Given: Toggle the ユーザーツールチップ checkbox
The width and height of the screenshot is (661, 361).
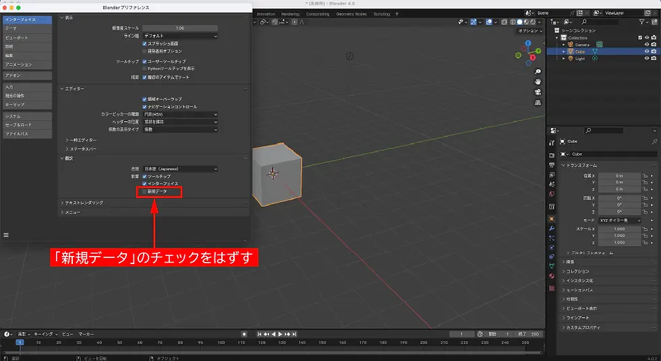Looking at the screenshot, I should [144, 61].
